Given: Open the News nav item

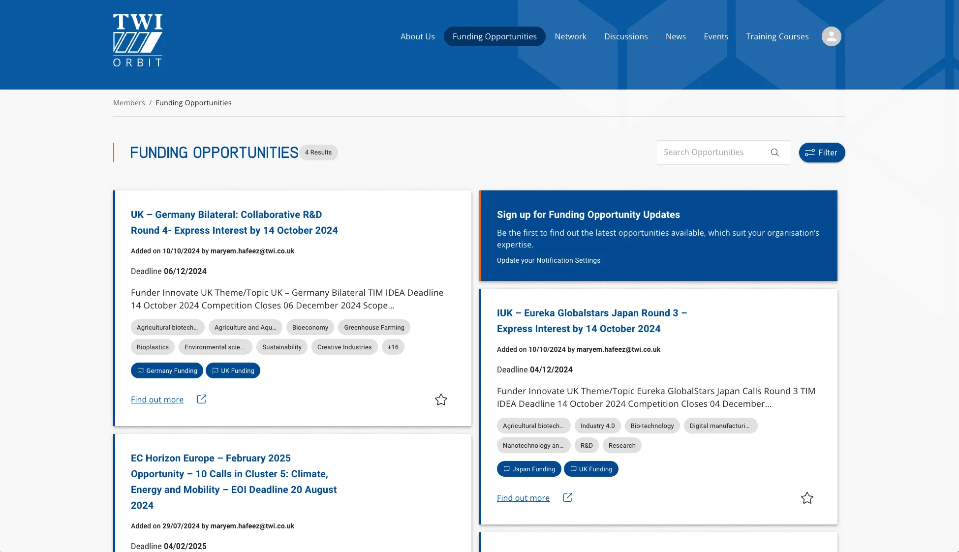Looking at the screenshot, I should [676, 36].
